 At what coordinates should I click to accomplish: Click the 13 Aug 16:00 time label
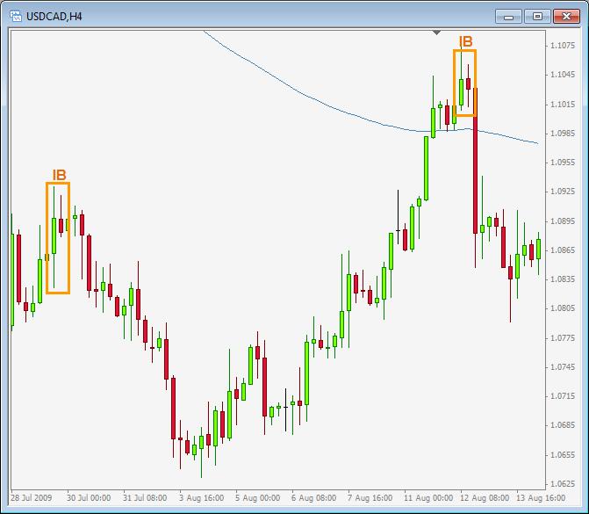[541, 498]
